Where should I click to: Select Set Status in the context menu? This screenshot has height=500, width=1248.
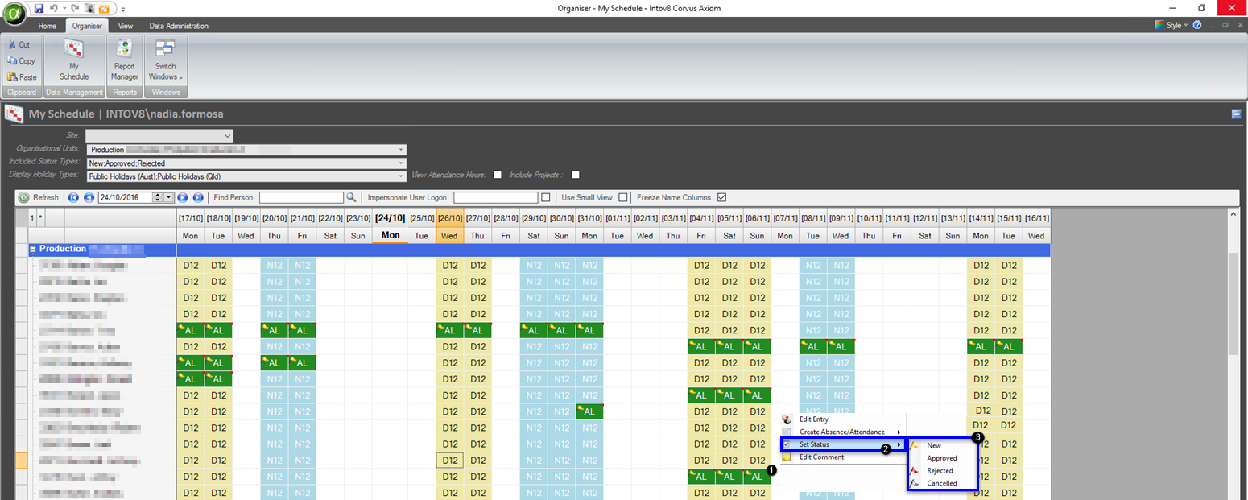click(x=843, y=444)
